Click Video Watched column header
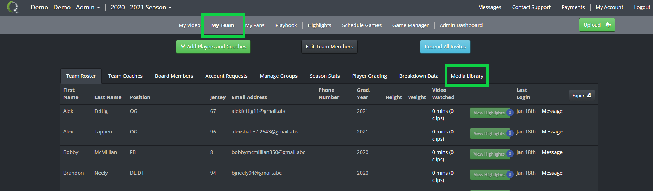The width and height of the screenshot is (653, 191). (x=443, y=94)
